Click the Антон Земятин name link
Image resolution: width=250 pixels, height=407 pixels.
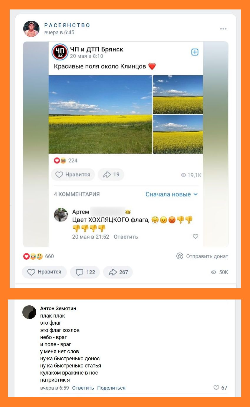coord(58,308)
